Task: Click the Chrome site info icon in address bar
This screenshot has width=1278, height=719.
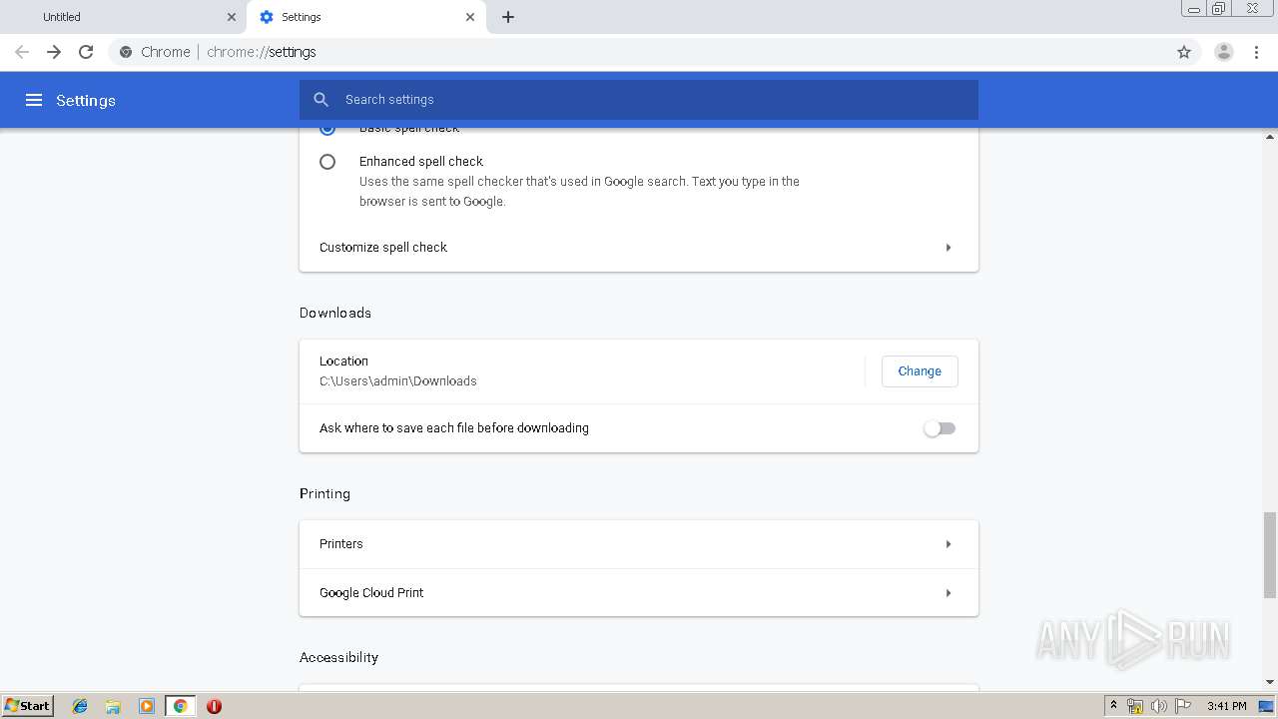Action: click(x=126, y=52)
